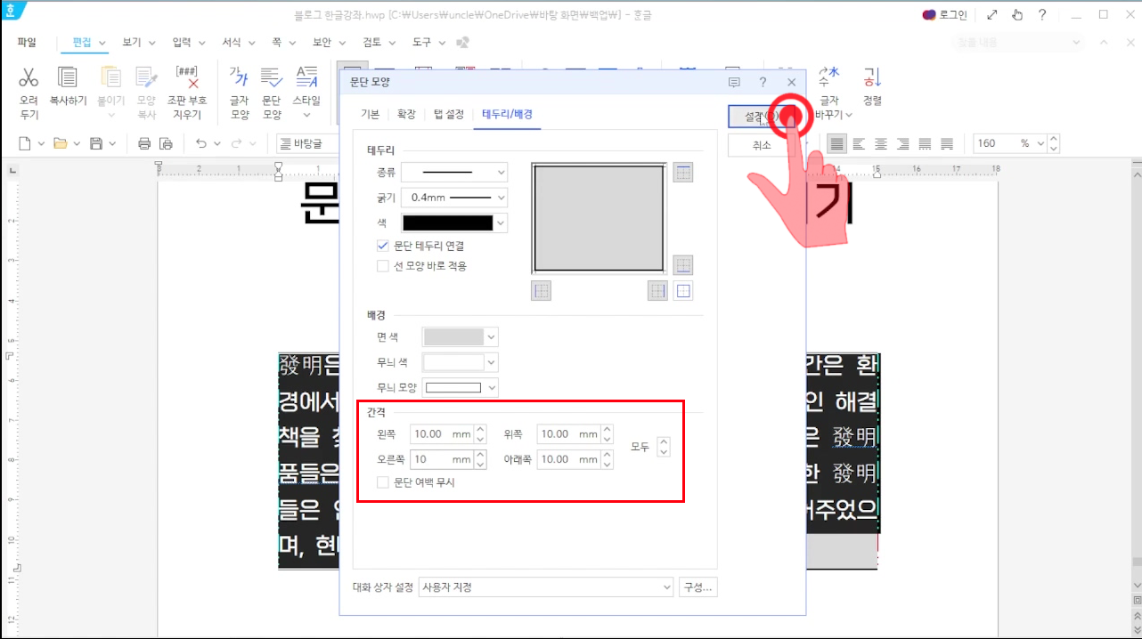The image size is (1142, 639).
Task: Click the Save floppy disk icon
Action: pos(96,143)
